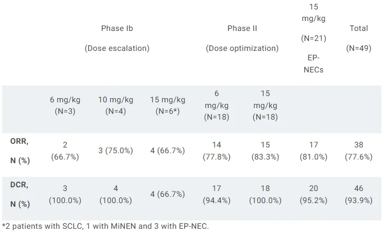The image size is (384, 233).
Task: Select the Dose escalation subheading
Action: 117,48
